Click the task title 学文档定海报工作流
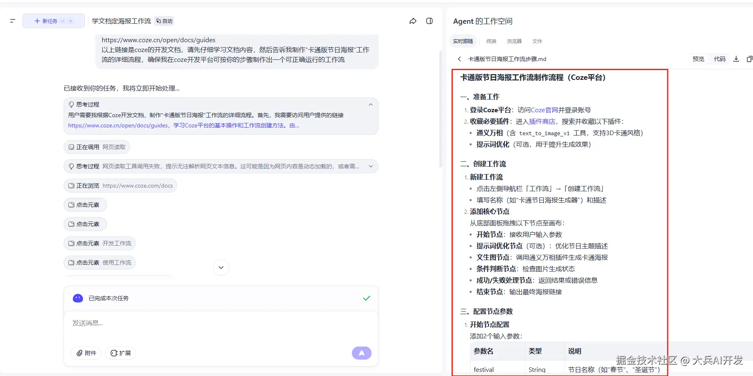Image resolution: width=753 pixels, height=376 pixels. [121, 21]
